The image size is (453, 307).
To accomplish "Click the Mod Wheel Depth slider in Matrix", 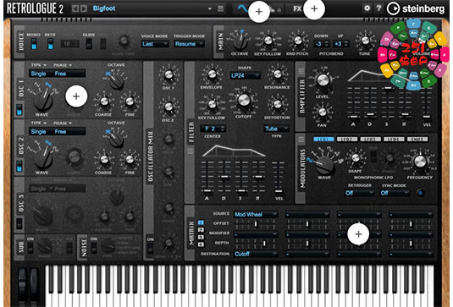I will click(256, 244).
